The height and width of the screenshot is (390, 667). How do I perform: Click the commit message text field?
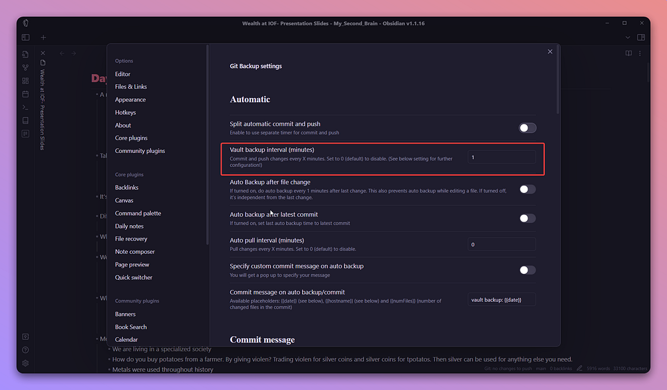502,300
